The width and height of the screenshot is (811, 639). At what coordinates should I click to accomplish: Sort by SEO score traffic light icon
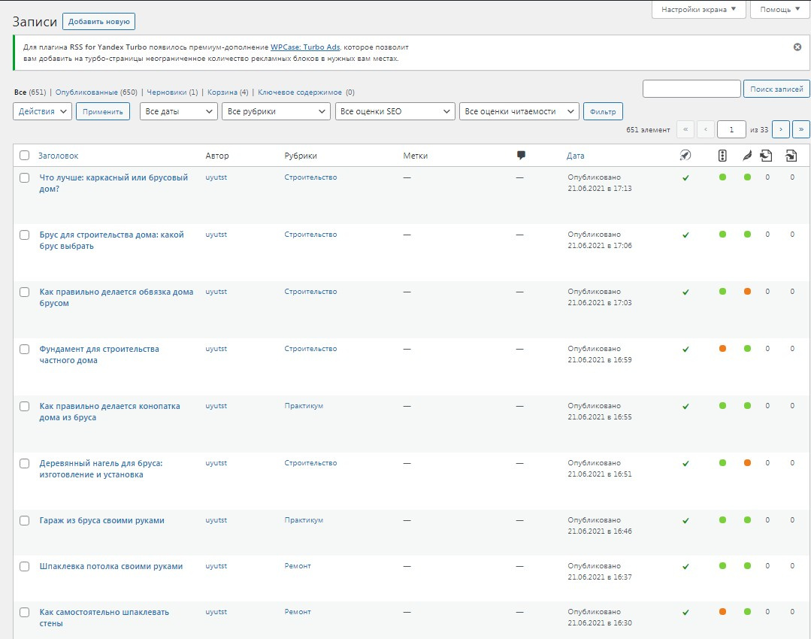[x=722, y=156]
